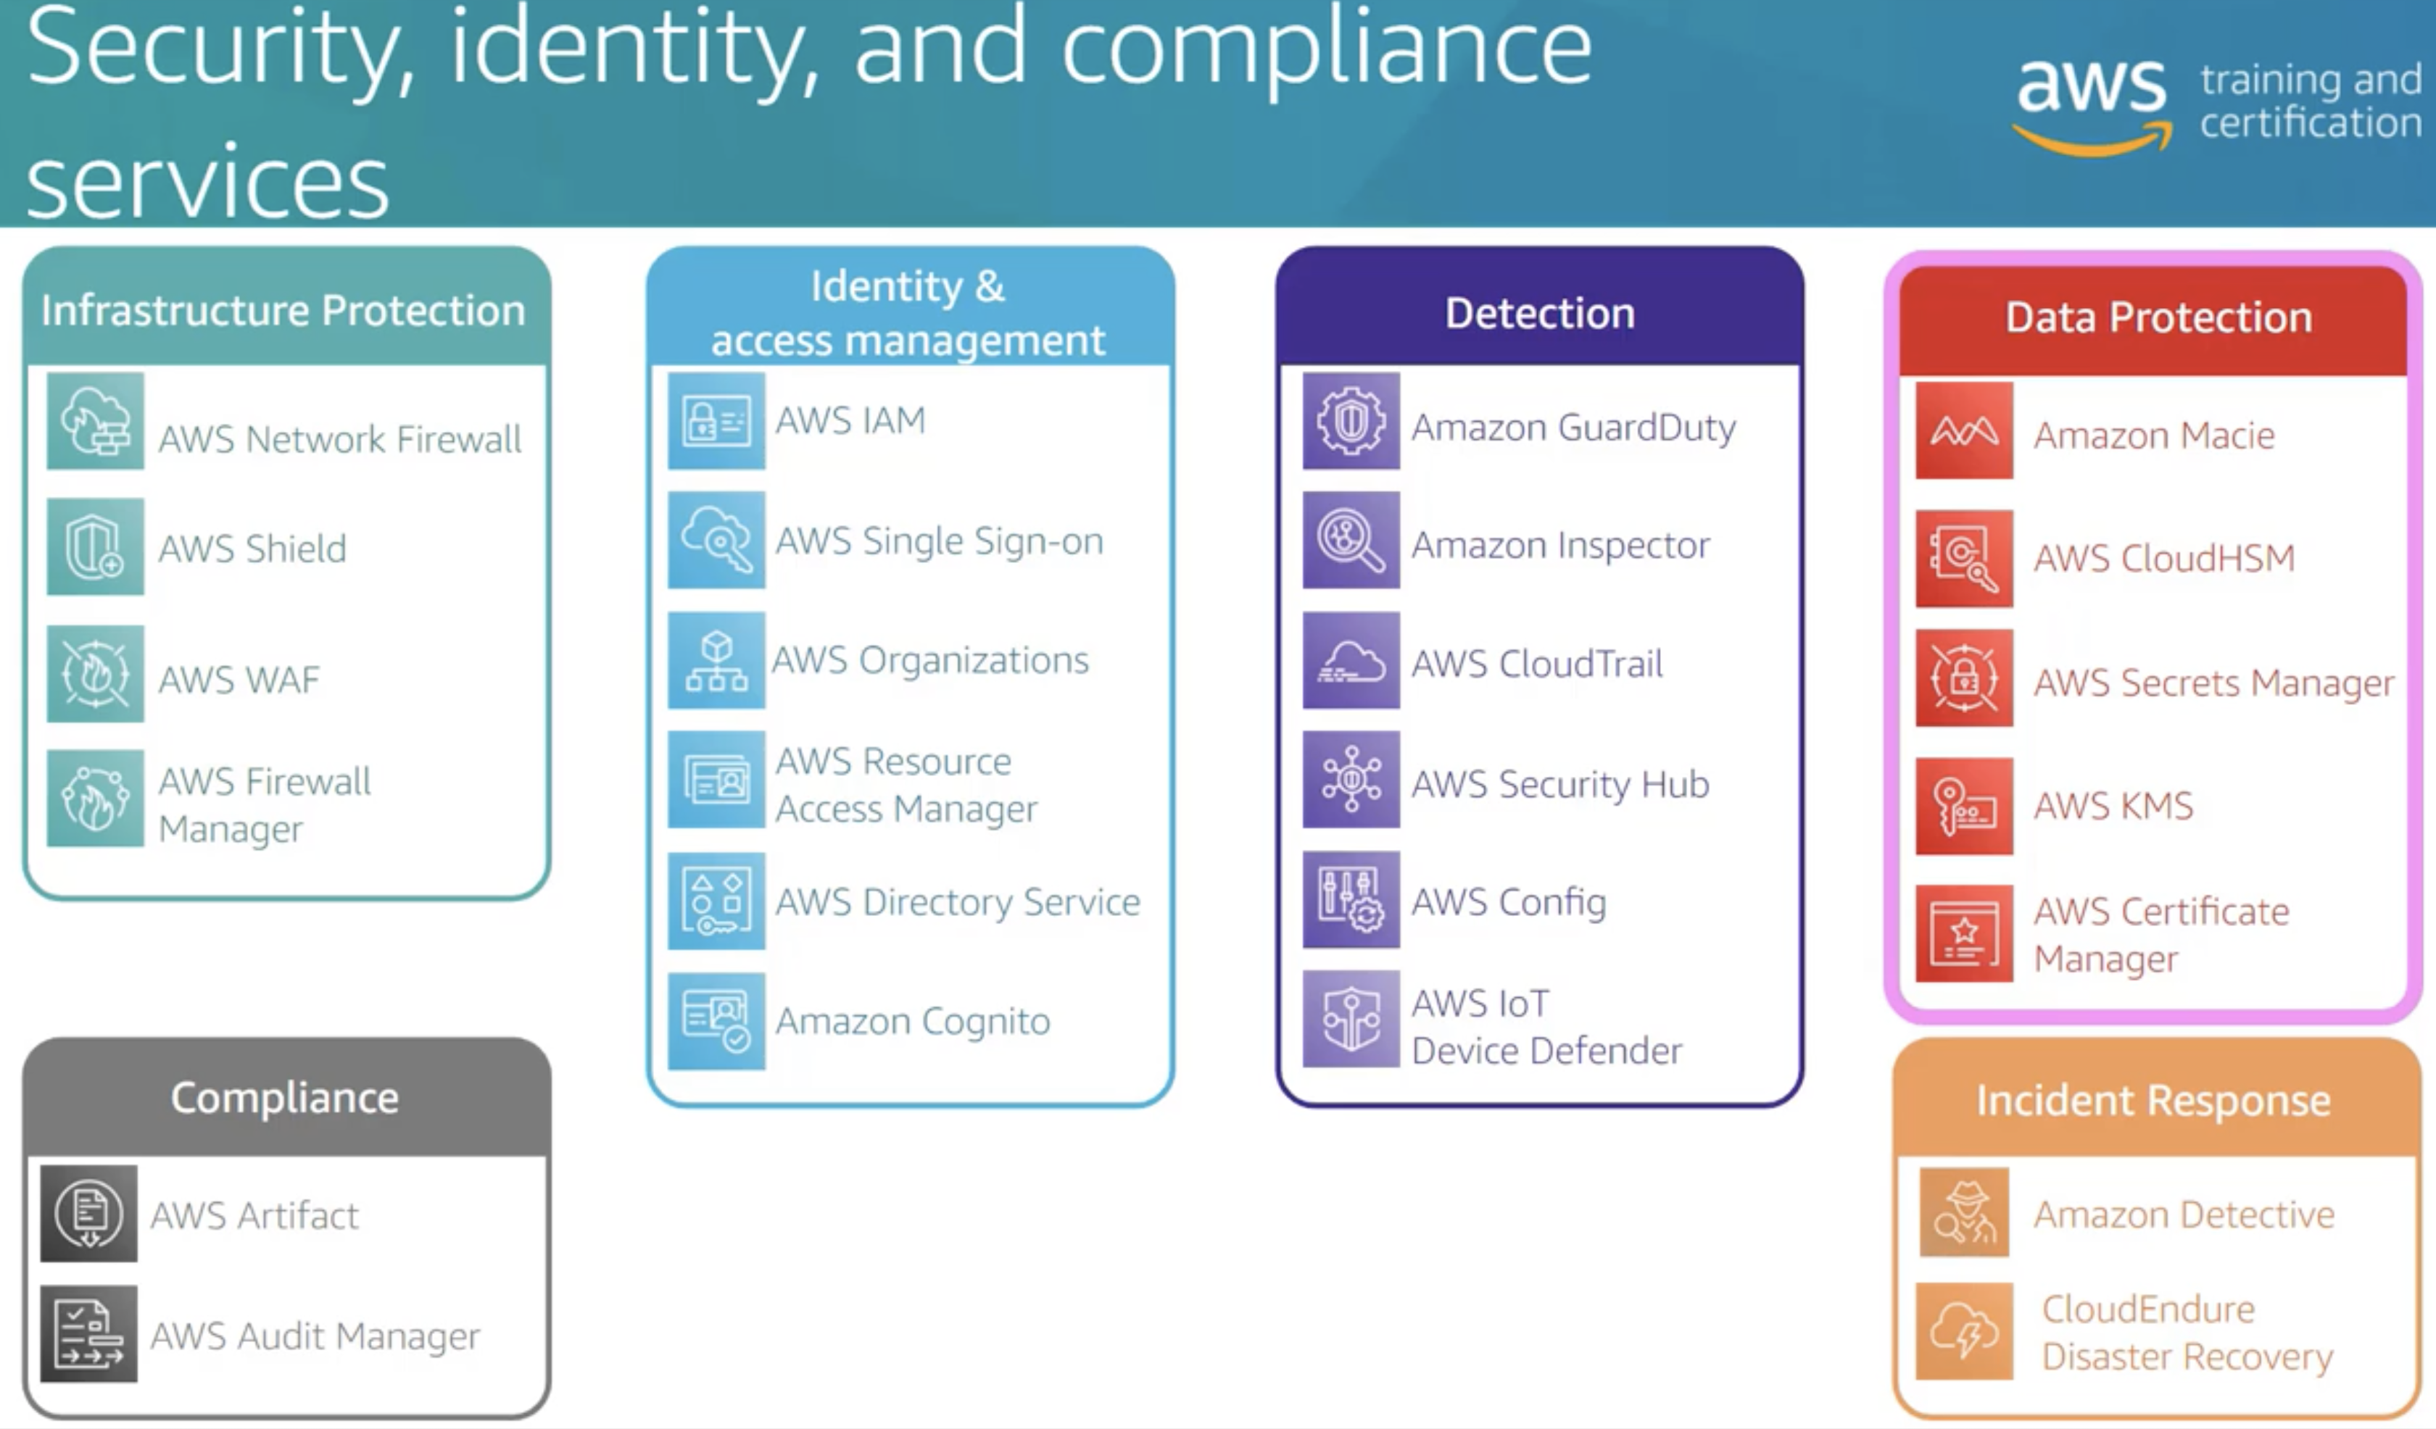The image size is (2436, 1429).
Task: Click the 'AWS Shield' label
Action: [252, 549]
